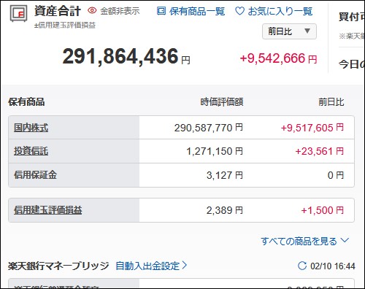Click the arrow on the 前日比 selector

pos(307,31)
